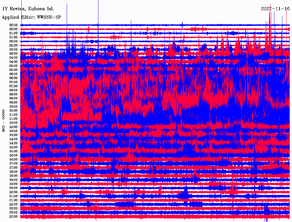The image size is (292, 222).
Task: Click the 03:00 time row label
Action: click(x=13, y=50)
